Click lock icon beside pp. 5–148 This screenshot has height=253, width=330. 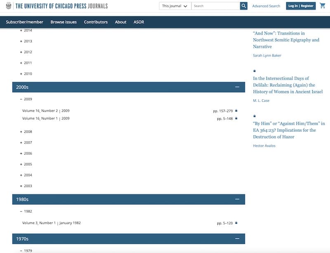tap(236, 118)
